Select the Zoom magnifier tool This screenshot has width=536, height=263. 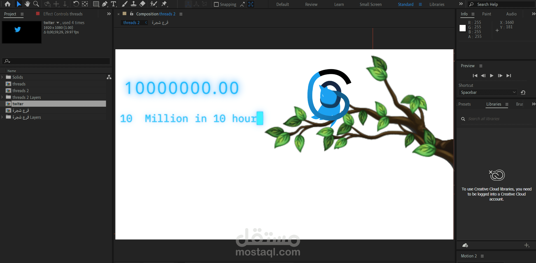click(x=36, y=4)
